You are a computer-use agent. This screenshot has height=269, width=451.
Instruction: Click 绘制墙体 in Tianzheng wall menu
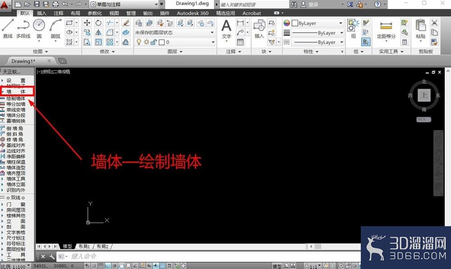[16, 99]
